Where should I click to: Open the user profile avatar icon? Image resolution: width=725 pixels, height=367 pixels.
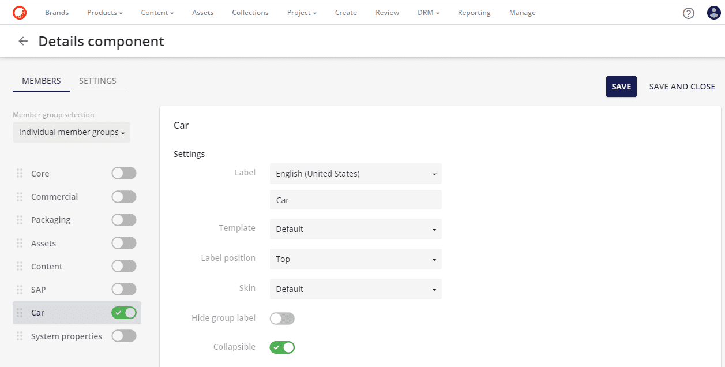click(713, 13)
